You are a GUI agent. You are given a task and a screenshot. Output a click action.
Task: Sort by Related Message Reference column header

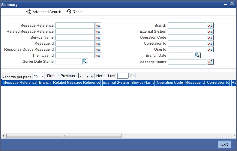click(x=76, y=83)
